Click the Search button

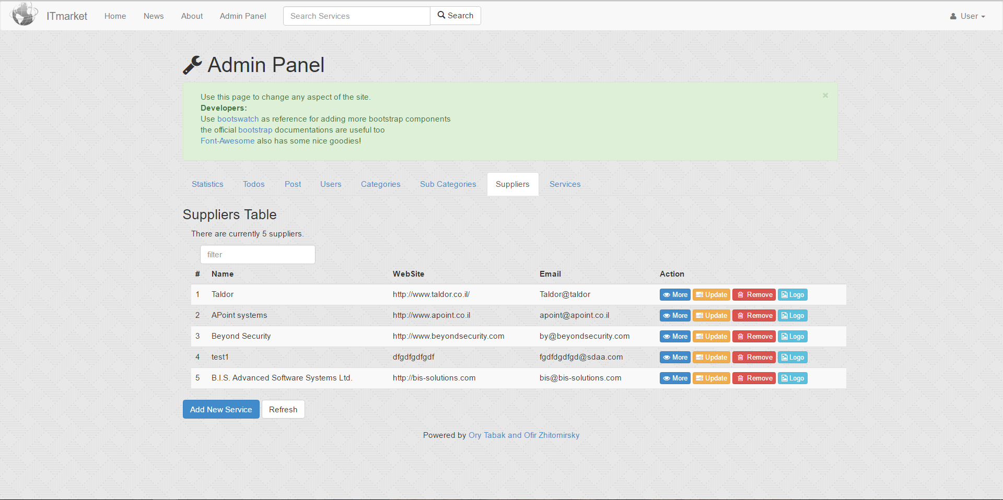click(456, 16)
